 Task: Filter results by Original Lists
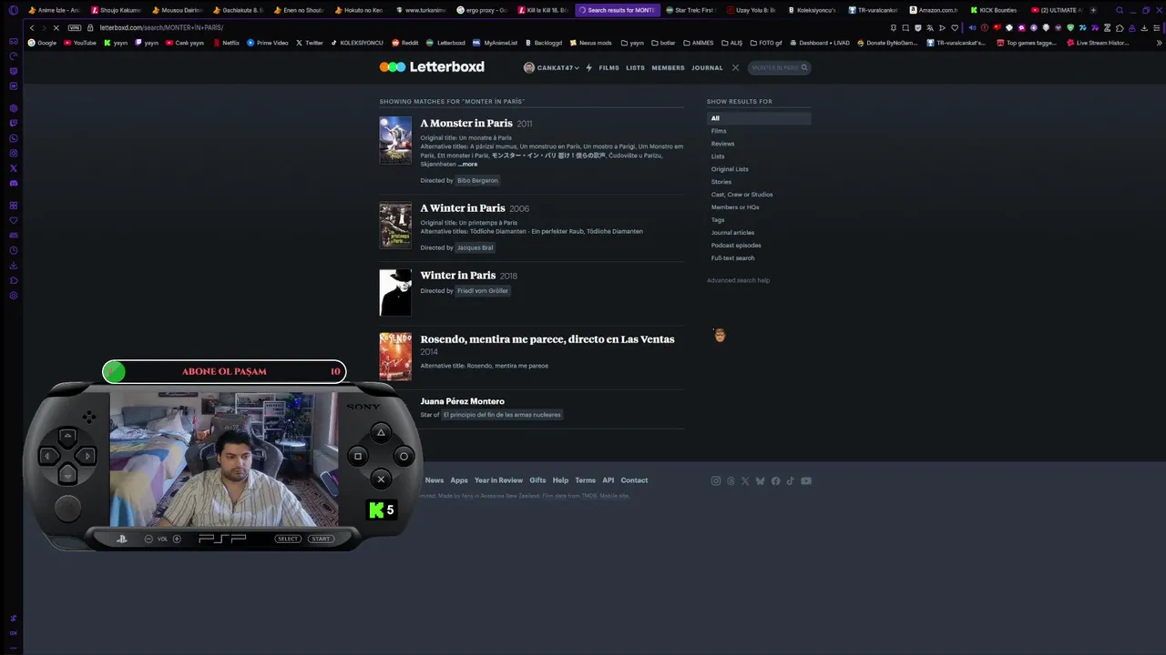point(730,169)
